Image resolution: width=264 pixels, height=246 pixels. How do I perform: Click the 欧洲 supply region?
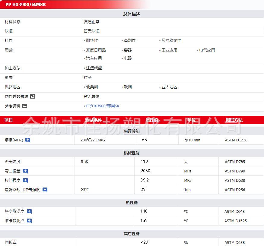tap(128, 87)
